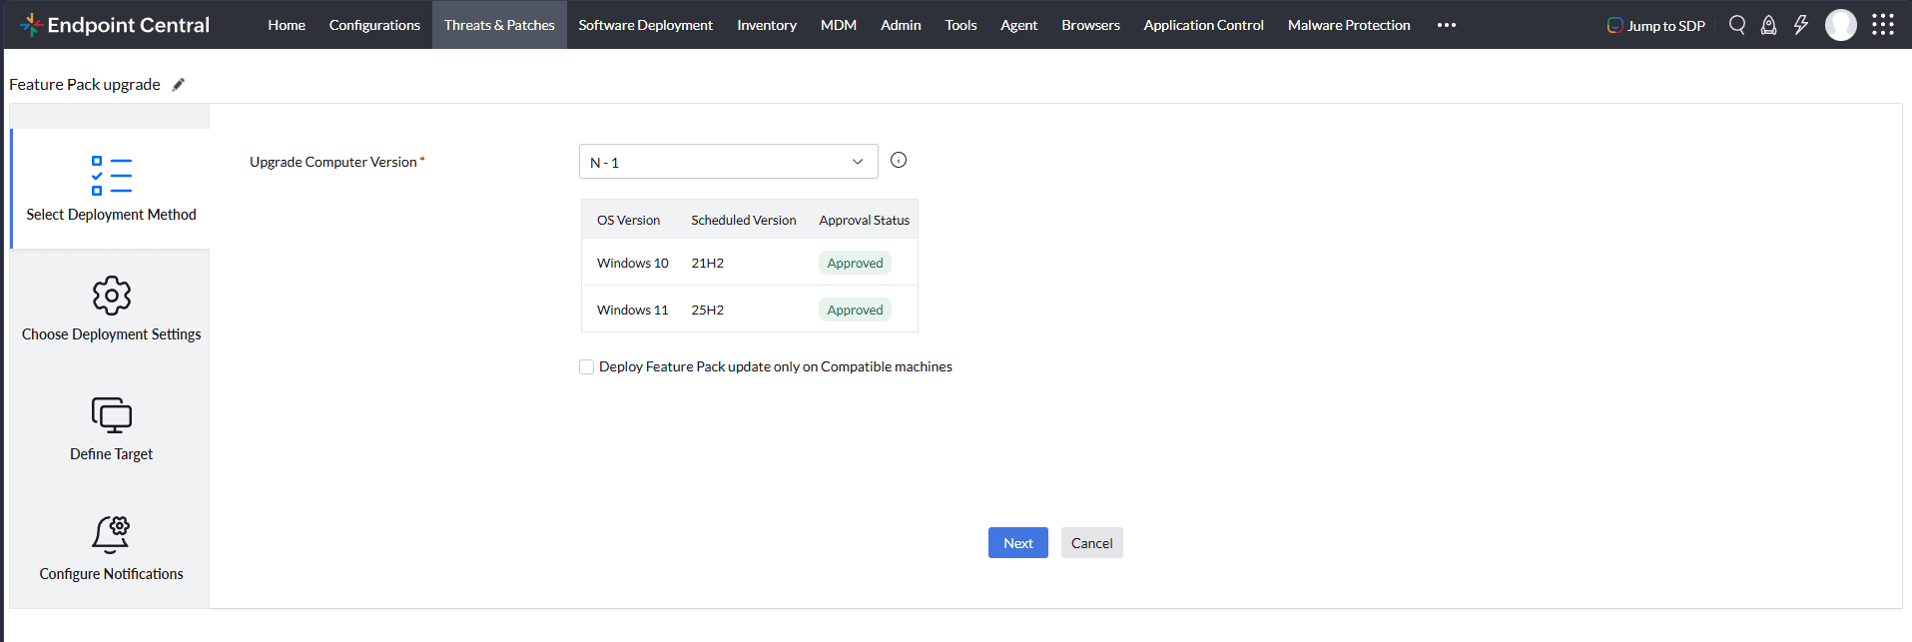1912x642 pixels.
Task: Click the Cancel button
Action: (1092, 543)
